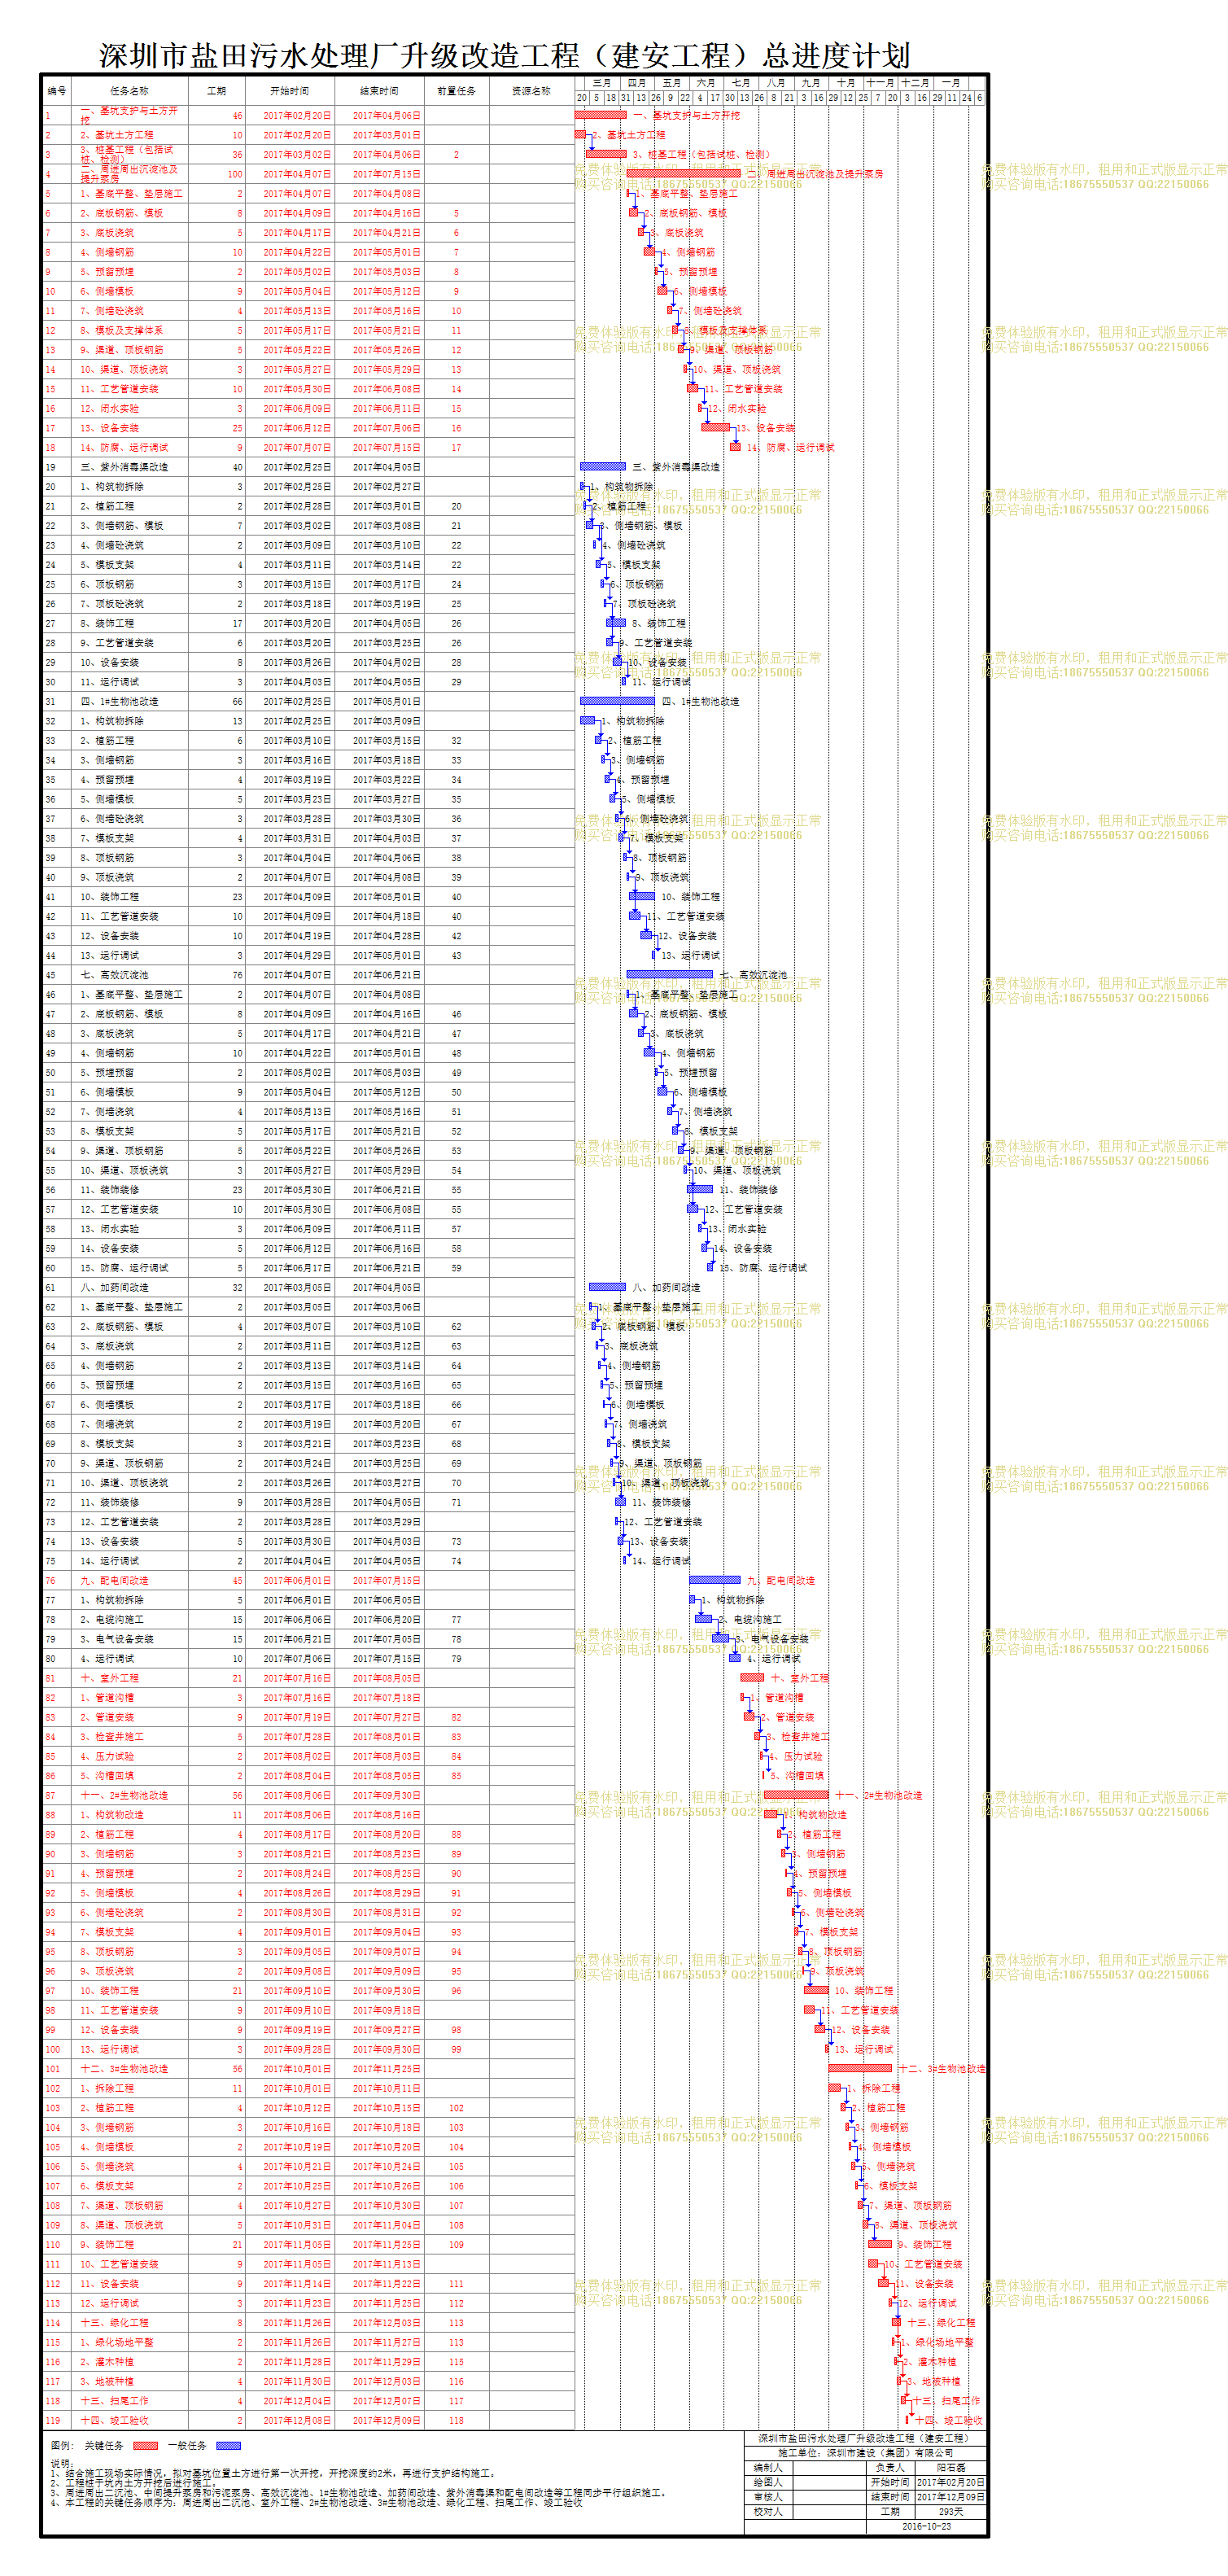Click the 开始时间 column header
Image resolution: width=1228 pixels, height=2576 pixels.
(x=289, y=91)
